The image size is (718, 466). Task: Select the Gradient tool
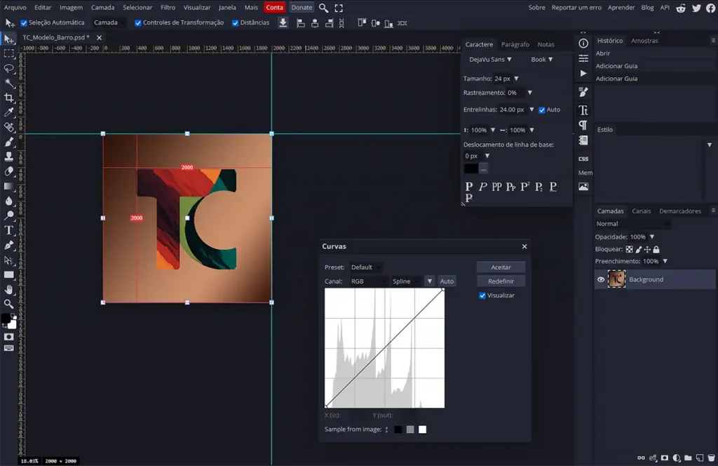[x=8, y=186]
